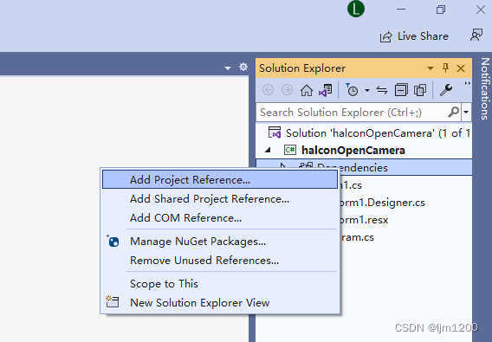Click the send feedback icon

(476, 35)
